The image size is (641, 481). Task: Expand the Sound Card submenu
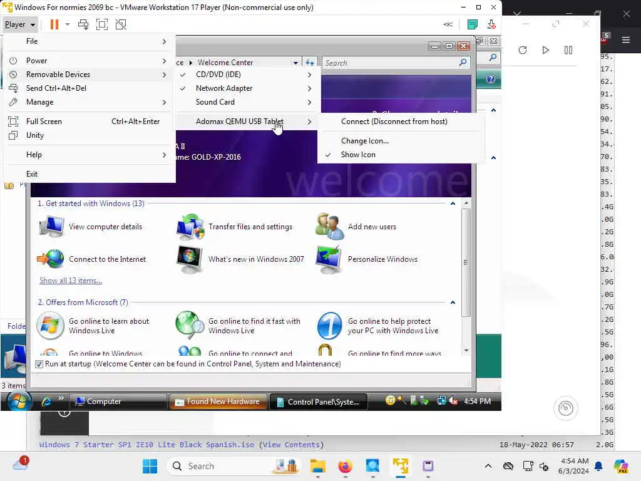pyautogui.click(x=247, y=102)
